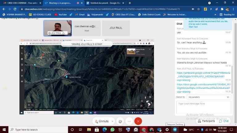Select JOJI PAUL's video thumbnail
This screenshot has width=237, height=133.
click(x=58, y=28)
